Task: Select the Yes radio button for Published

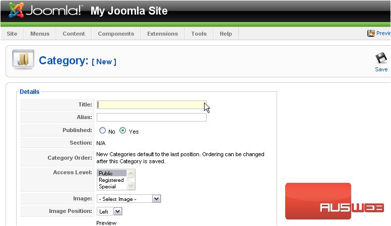Action: click(123, 131)
